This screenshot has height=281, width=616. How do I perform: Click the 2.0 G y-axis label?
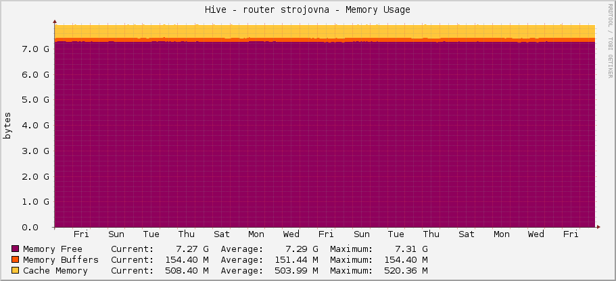[36, 176]
